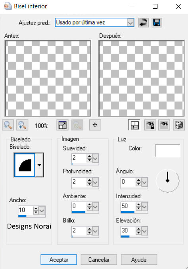Image resolution: width=188 pixels, height=269 pixels.
Task: Zoom out the preview with minus magnifier
Action: click(x=8, y=125)
